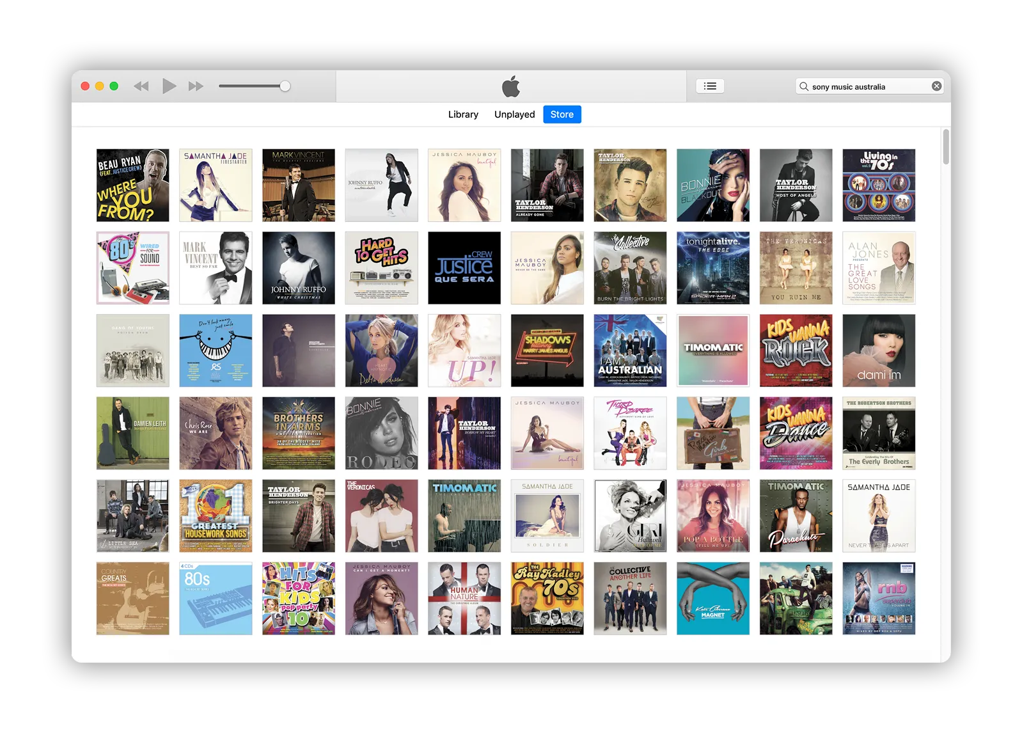The height and width of the screenshot is (733, 1022).
Task: Open Collective Another Life album
Action: click(630, 599)
